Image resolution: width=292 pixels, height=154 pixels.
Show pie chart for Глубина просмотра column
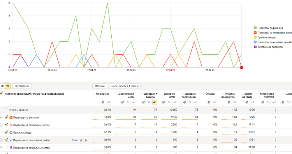click(x=229, y=102)
